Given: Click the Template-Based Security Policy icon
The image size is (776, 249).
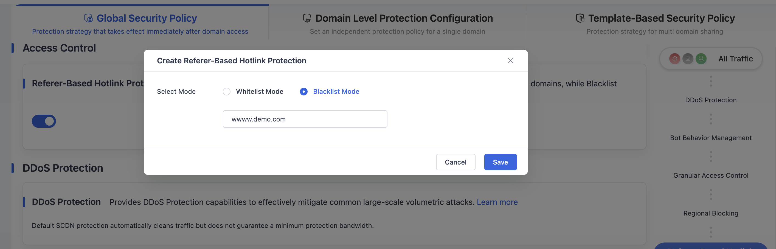Looking at the screenshot, I should coord(580,18).
